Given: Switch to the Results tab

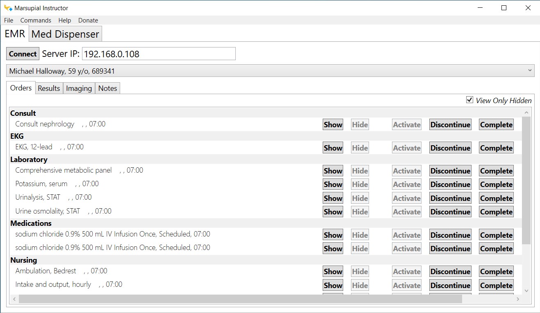Looking at the screenshot, I should coord(49,88).
